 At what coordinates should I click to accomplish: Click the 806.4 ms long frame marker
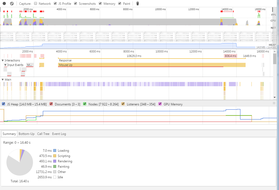pyautogui.click(x=230, y=56)
